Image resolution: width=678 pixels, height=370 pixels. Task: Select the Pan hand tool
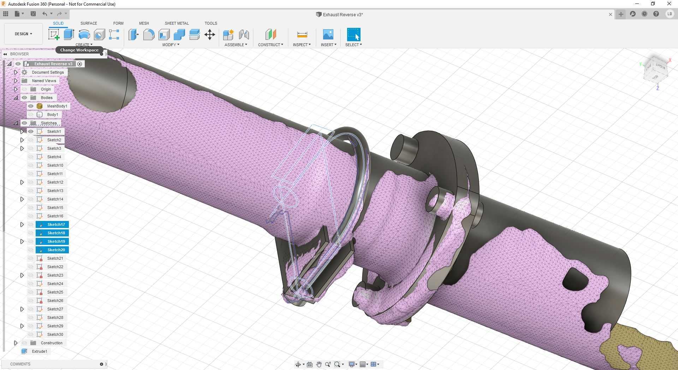pos(319,364)
